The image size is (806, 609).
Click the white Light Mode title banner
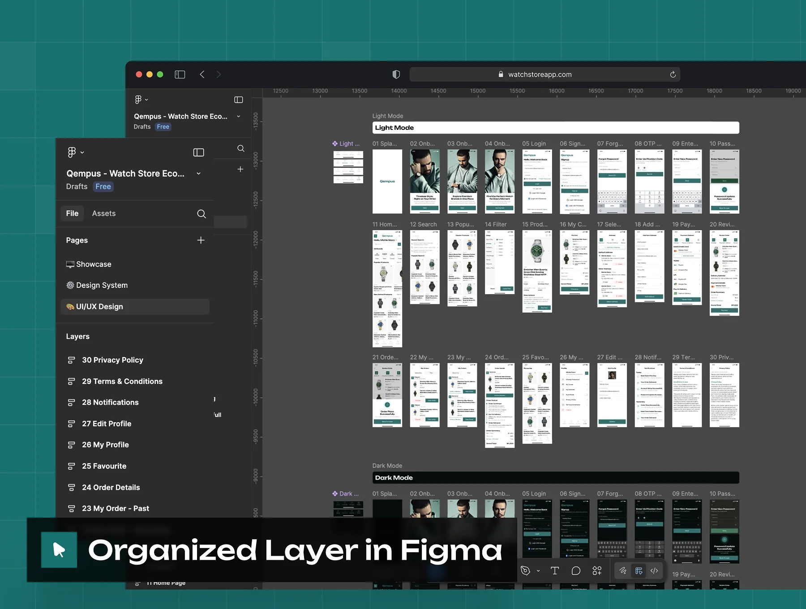point(556,128)
